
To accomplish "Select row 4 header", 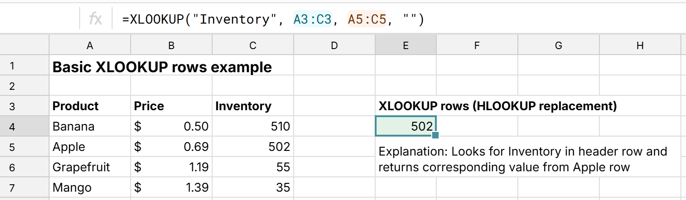I will (12, 126).
